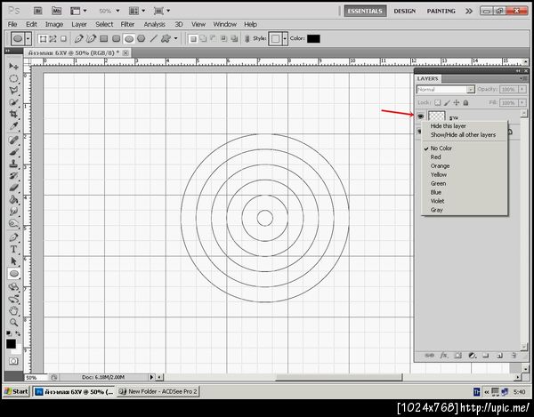The image size is (534, 417).
Task: Select the Ellipse shape tool in toolbox
Action: (x=13, y=274)
